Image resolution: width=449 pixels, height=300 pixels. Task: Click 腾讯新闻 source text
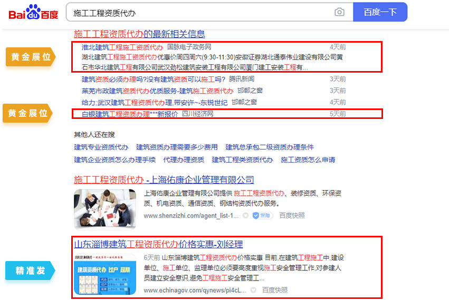[242, 79]
